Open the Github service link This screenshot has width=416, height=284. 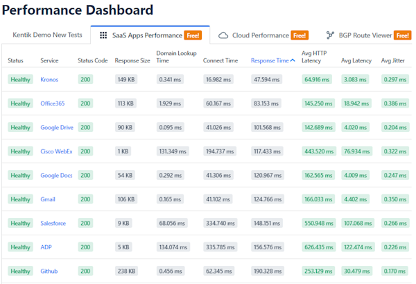pyautogui.click(x=49, y=271)
